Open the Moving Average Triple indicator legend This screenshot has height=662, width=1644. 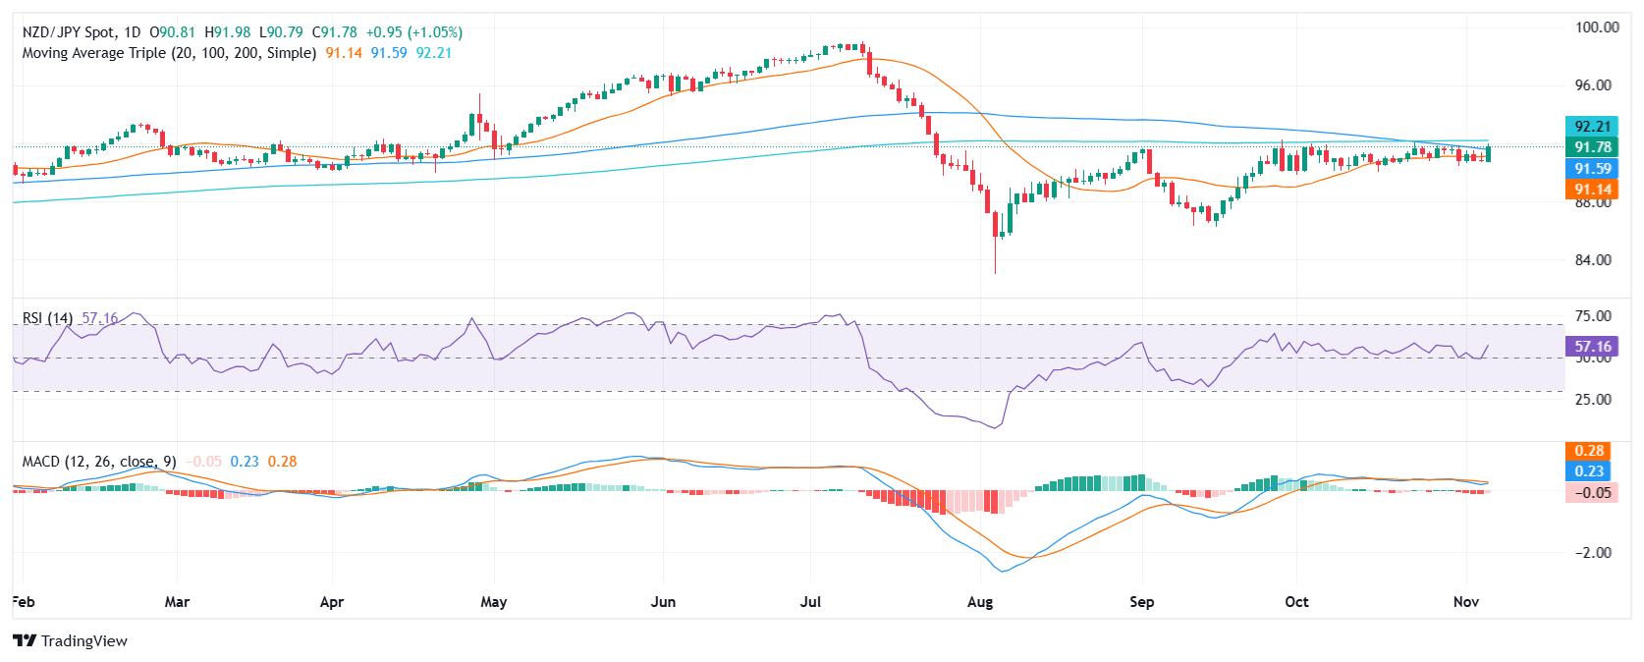[x=169, y=53]
